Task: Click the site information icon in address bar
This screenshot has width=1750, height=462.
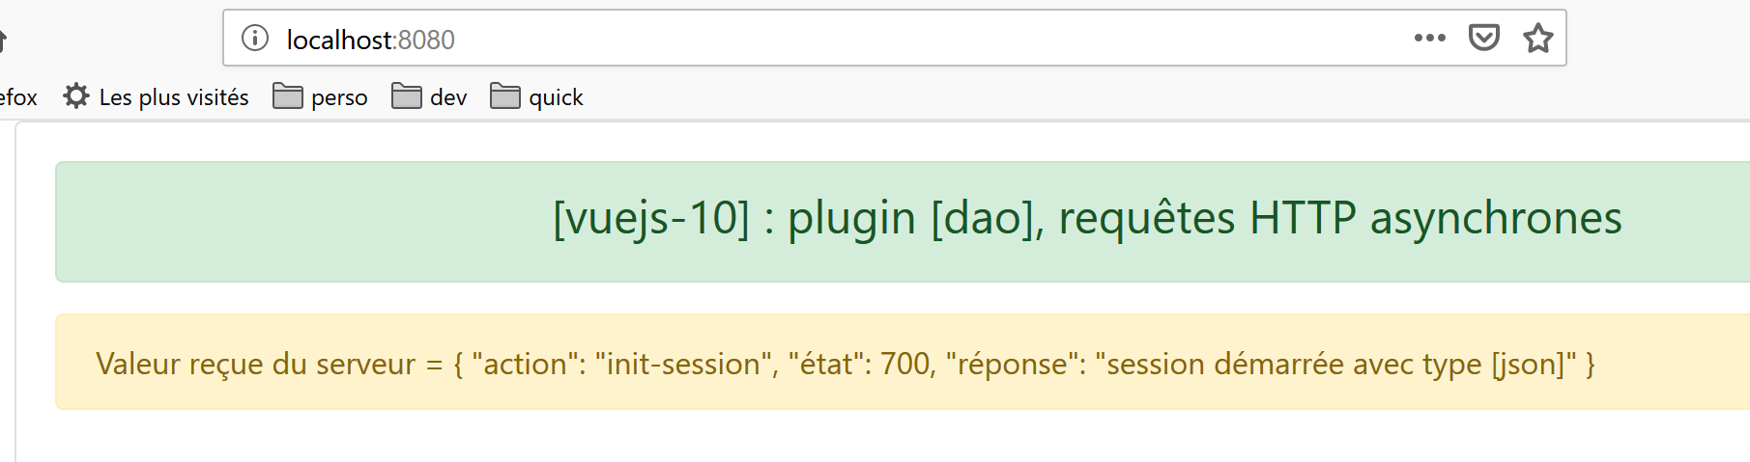Action: [255, 39]
